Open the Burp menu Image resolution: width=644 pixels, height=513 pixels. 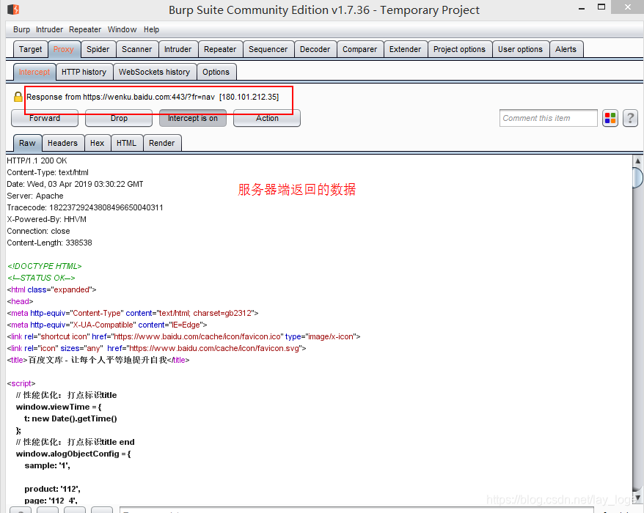tap(21, 29)
